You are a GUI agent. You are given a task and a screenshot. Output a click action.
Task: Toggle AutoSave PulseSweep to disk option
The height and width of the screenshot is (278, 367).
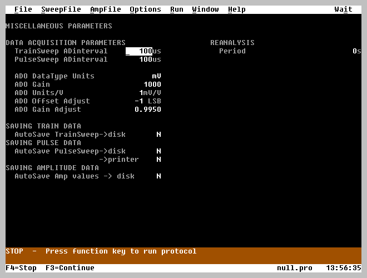click(158, 151)
